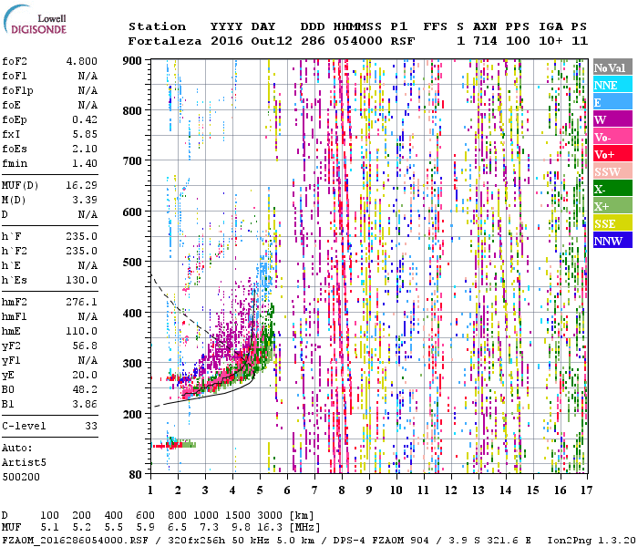Click the fmin value 1.40
638x547 pixels.
click(85, 163)
